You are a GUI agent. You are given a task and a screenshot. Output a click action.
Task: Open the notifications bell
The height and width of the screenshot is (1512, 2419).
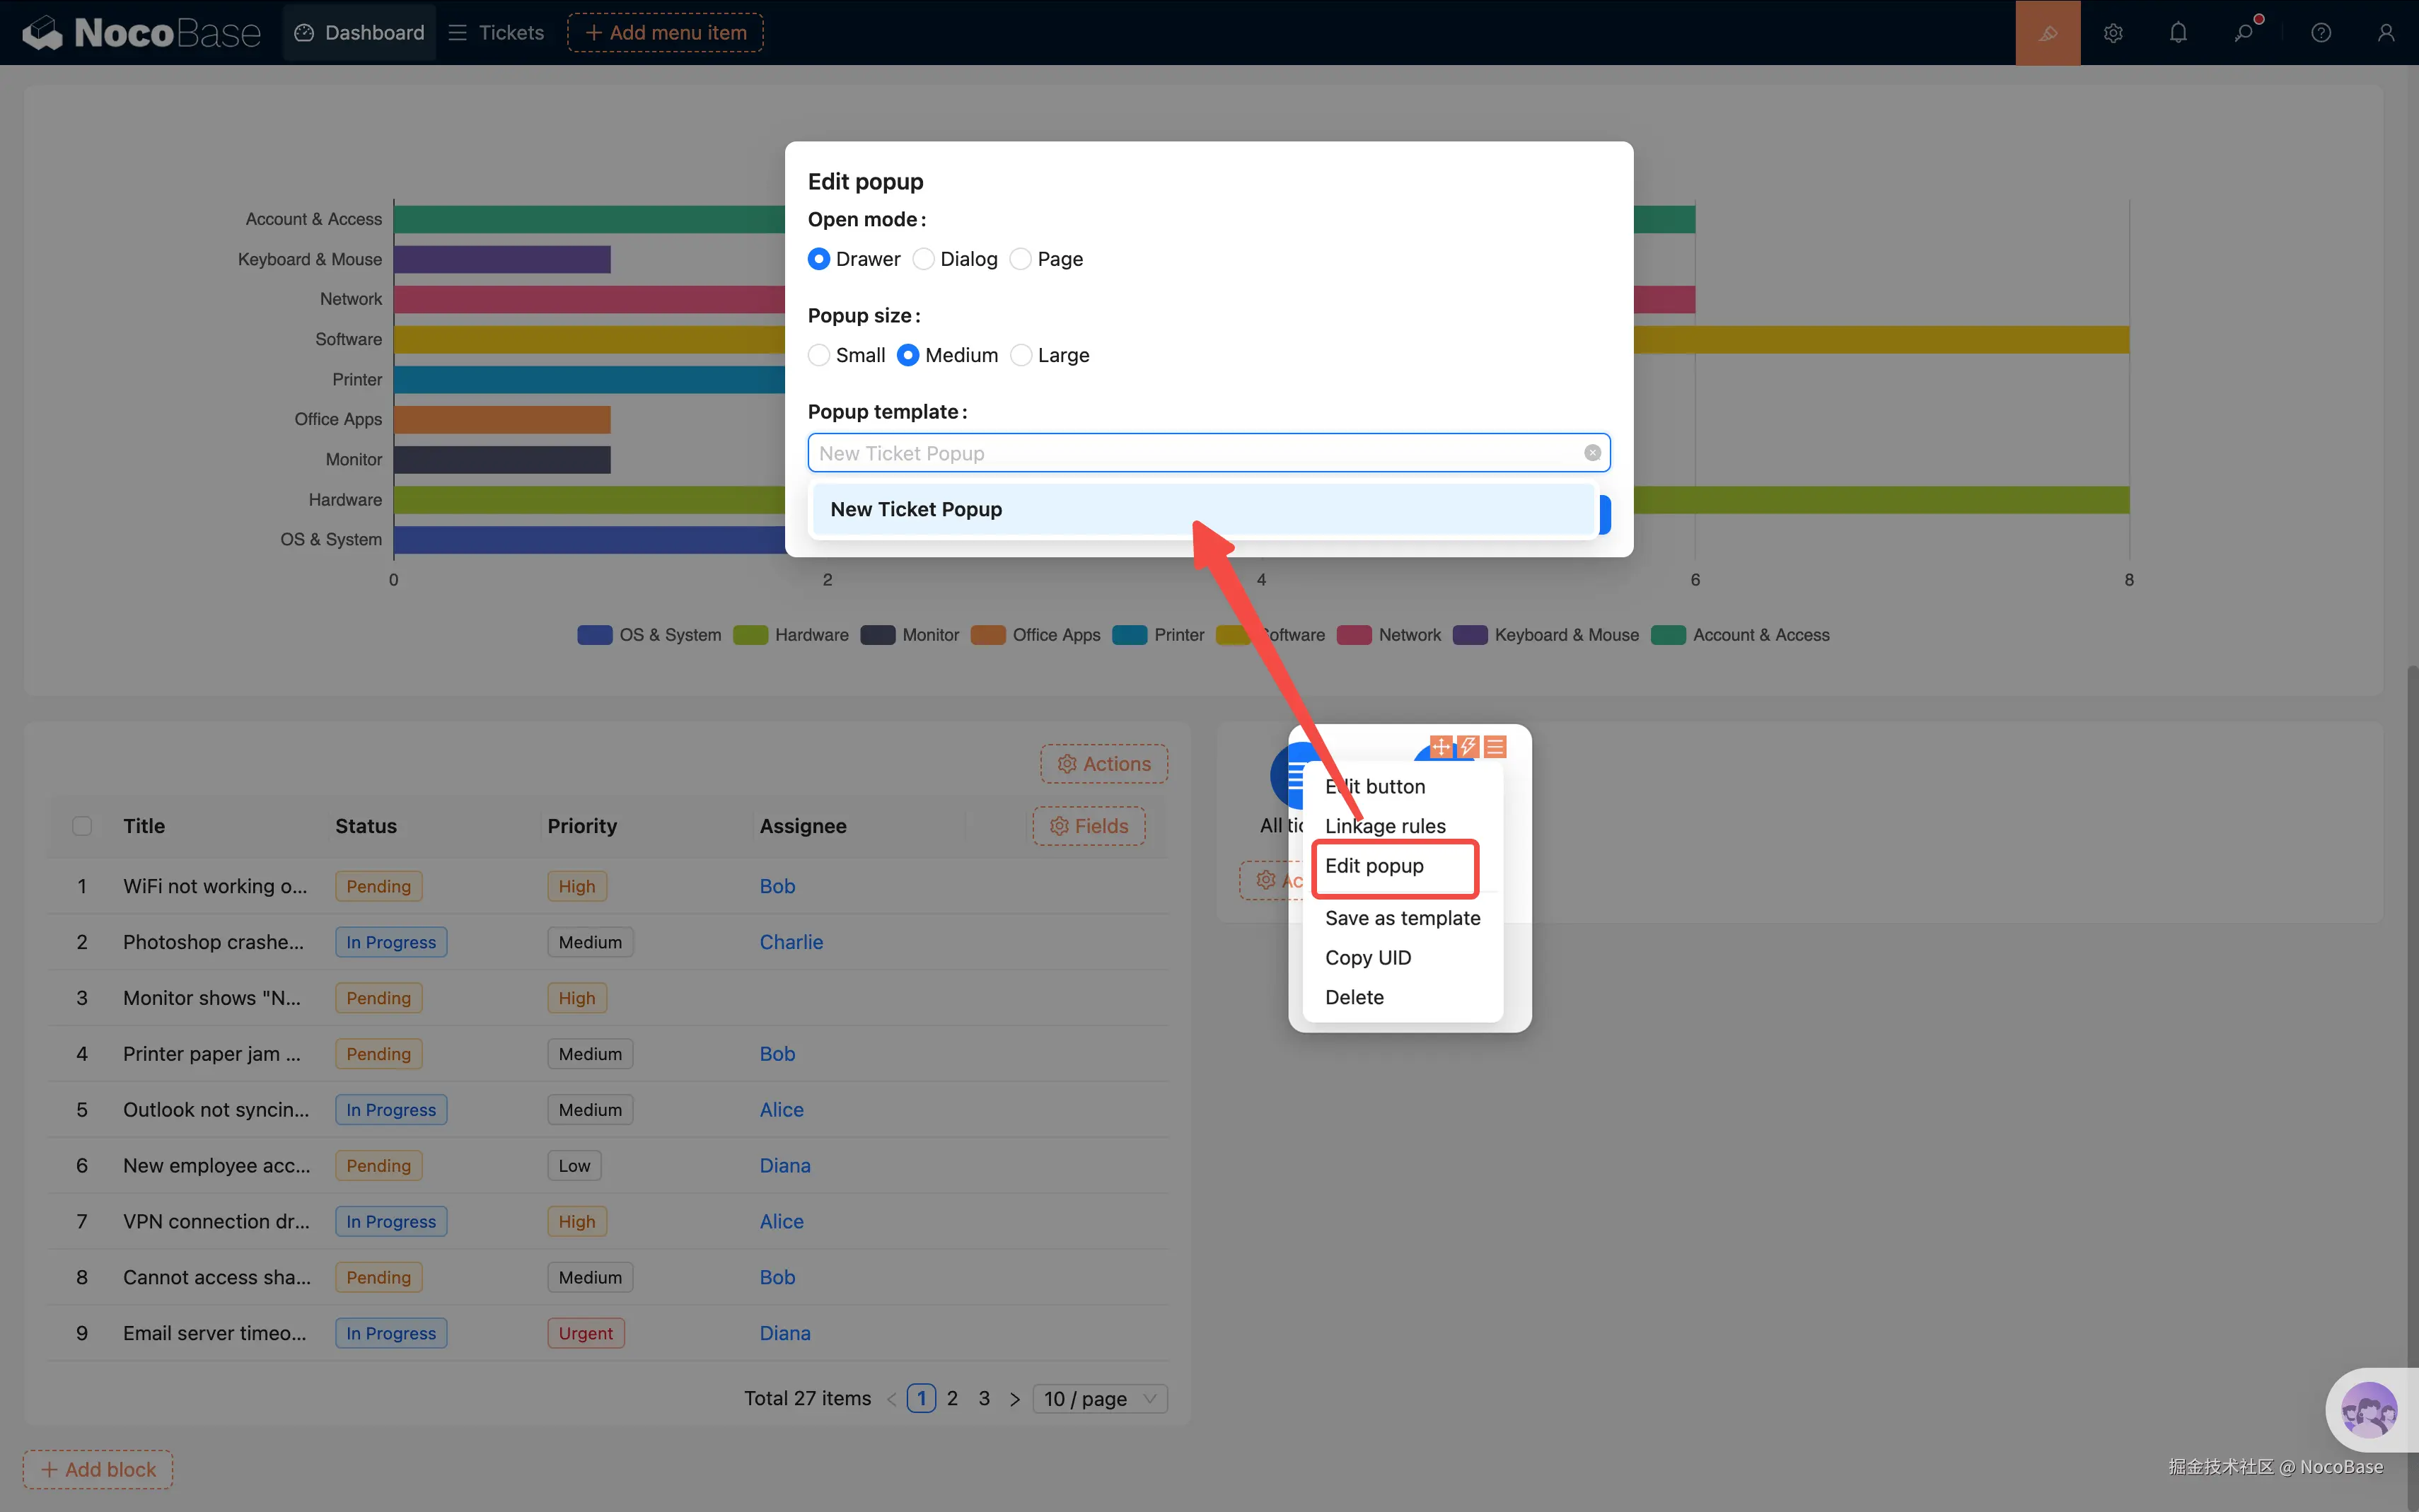2178,33
